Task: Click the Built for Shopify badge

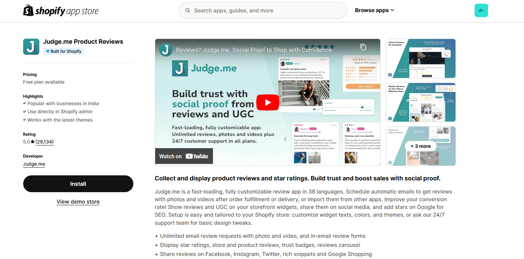Action: click(x=63, y=51)
